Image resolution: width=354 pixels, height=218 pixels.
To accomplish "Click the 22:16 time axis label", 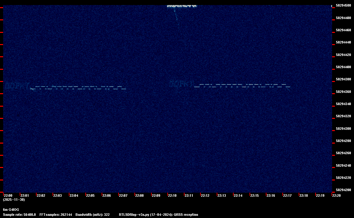I will (x=271, y=195).
